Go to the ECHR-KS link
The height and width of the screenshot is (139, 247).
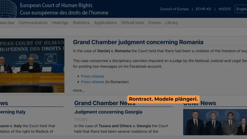[x=203, y=9]
